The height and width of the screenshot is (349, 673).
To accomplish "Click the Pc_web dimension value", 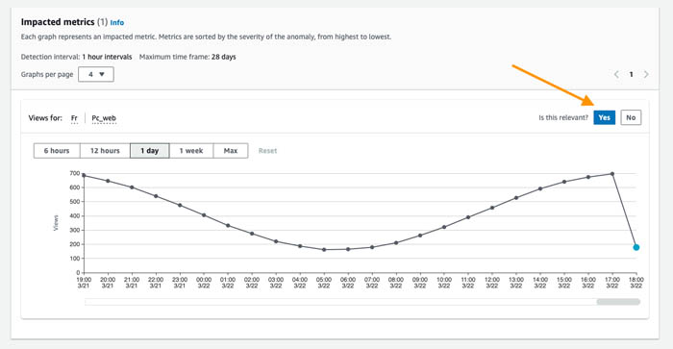I will coord(104,118).
